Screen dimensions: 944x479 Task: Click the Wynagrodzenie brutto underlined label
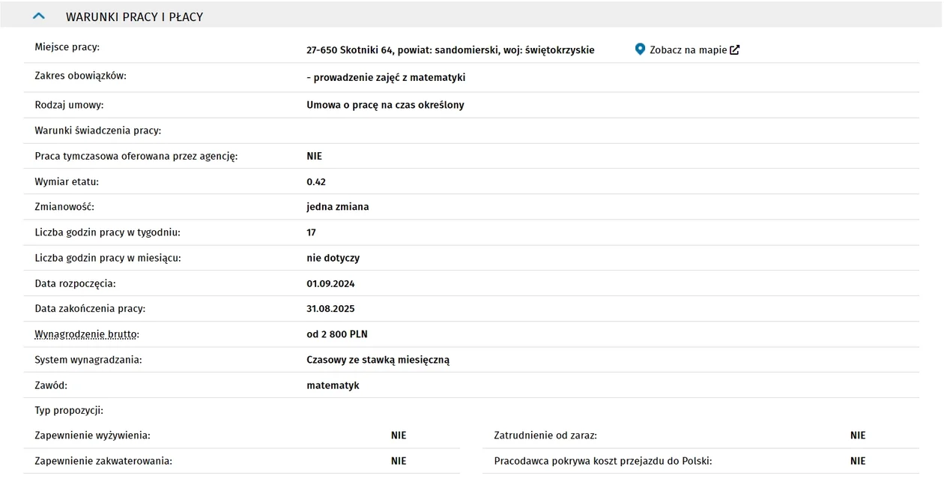click(x=87, y=334)
